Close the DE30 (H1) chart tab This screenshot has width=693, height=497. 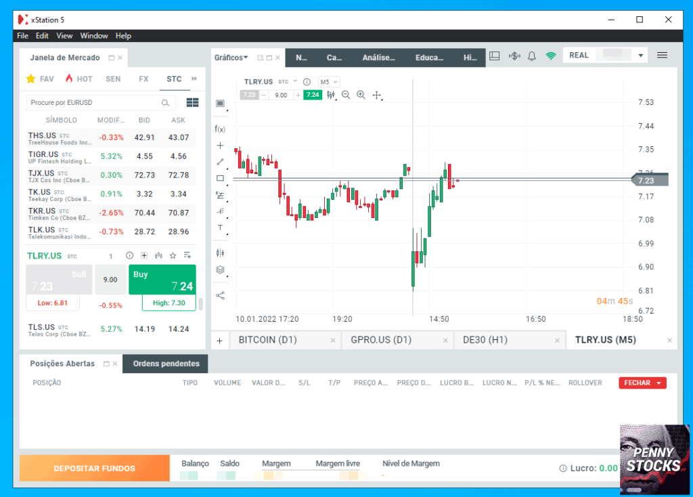(558, 341)
